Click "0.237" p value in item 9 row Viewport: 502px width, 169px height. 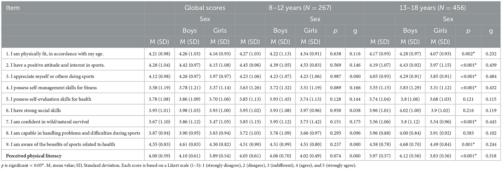pyautogui.click(x=335, y=144)
